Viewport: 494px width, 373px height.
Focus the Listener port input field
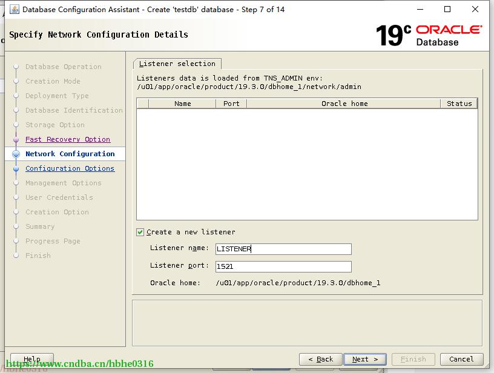[x=283, y=266]
